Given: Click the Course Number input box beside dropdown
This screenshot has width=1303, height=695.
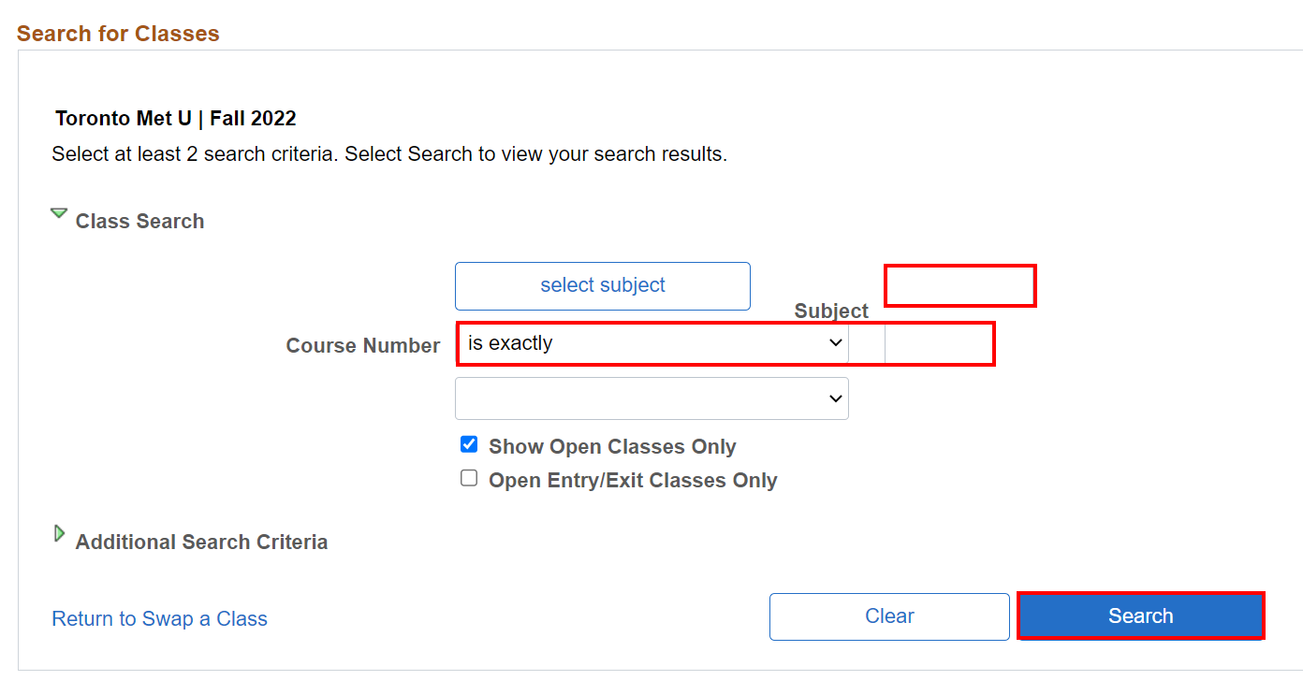Looking at the screenshot, I should (x=938, y=344).
